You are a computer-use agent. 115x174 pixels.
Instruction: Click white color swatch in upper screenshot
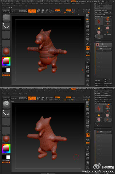tap(8, 70)
